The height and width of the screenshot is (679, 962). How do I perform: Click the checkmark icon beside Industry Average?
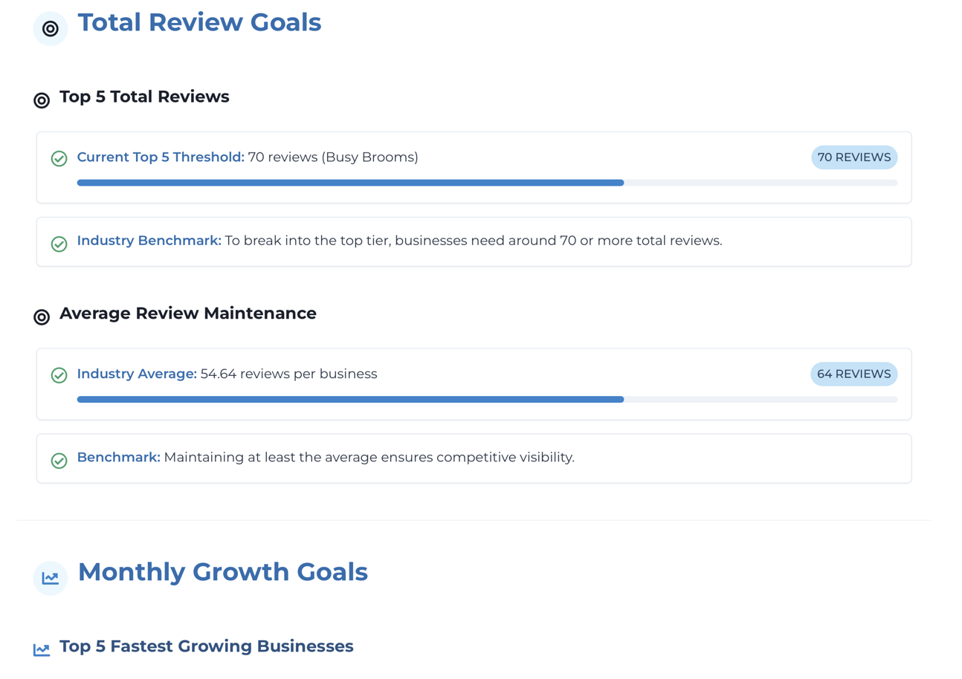point(59,375)
